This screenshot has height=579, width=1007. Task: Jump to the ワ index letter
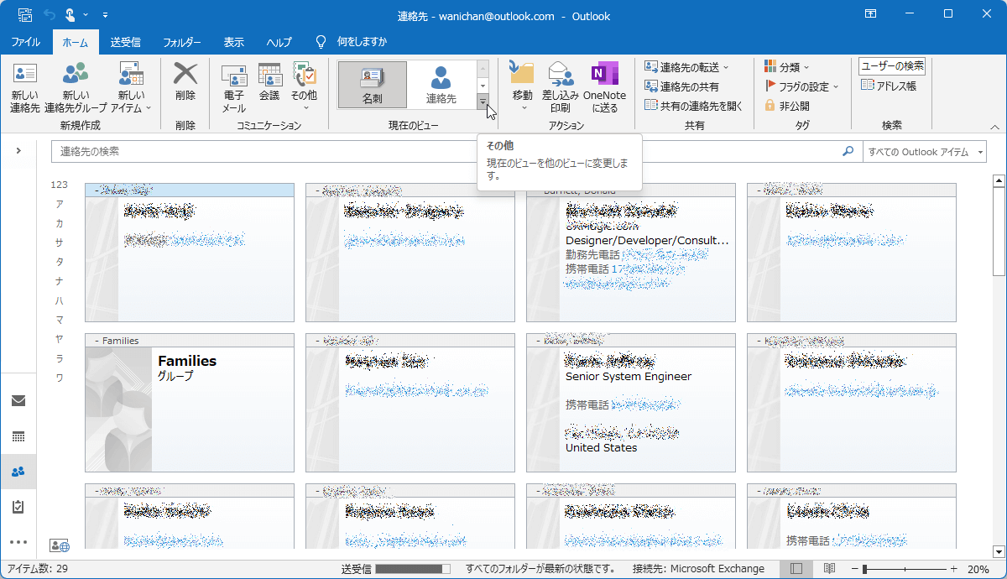tap(59, 378)
